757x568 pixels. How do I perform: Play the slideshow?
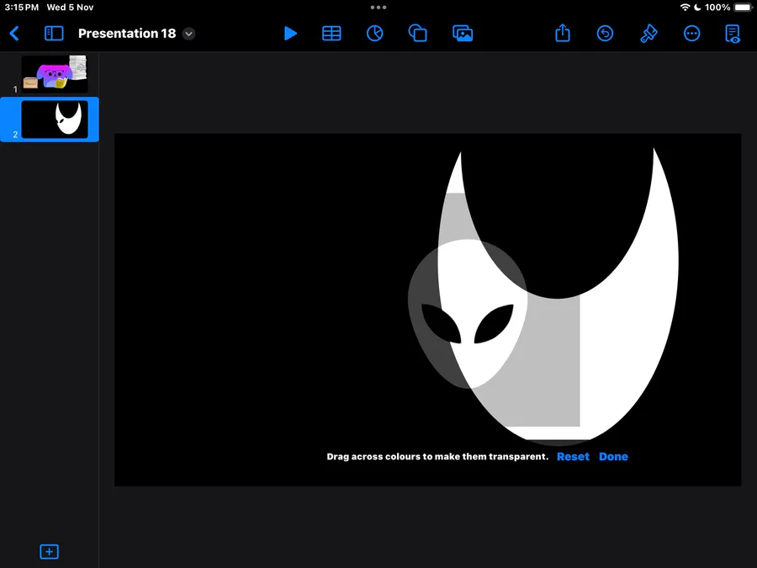290,34
